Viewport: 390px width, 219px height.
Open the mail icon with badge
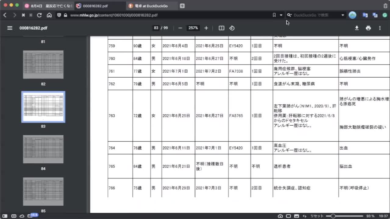pyautogui.click(x=30, y=216)
